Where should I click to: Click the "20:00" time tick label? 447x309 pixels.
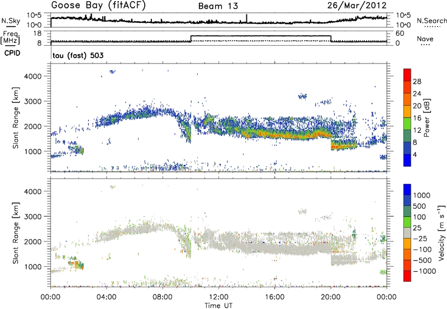331,297
